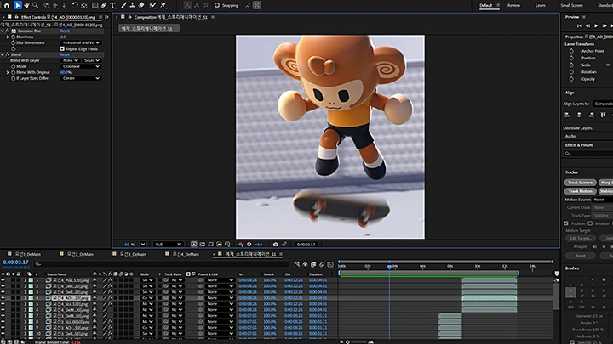This screenshot has height=344, width=613.
Task: Hide layer 1 with its eye icon
Action: (x=3, y=280)
